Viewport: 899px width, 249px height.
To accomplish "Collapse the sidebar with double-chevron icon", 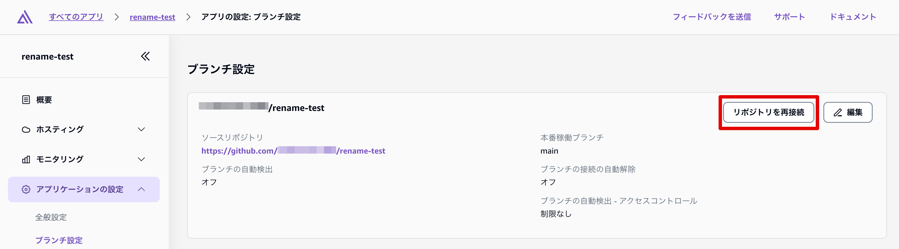I will pyautogui.click(x=145, y=56).
